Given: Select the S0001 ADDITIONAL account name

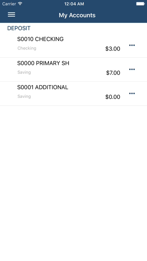Looking at the screenshot, I should pos(43,87).
